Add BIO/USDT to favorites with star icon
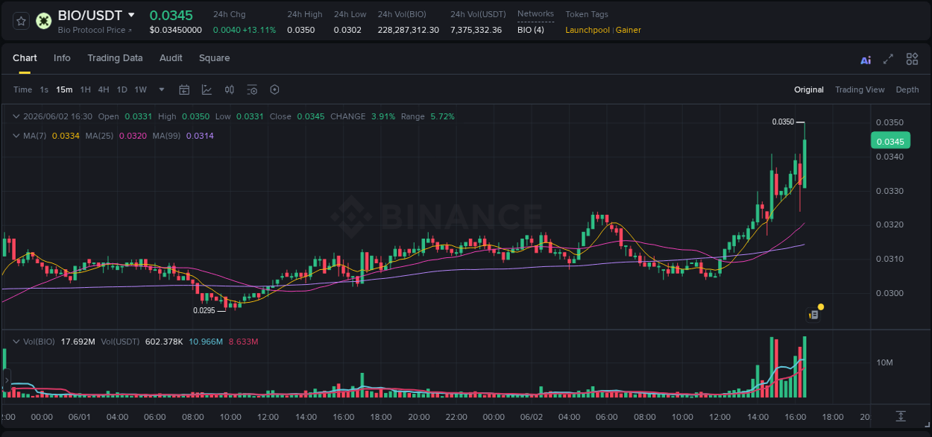This screenshot has width=932, height=437. click(x=22, y=22)
